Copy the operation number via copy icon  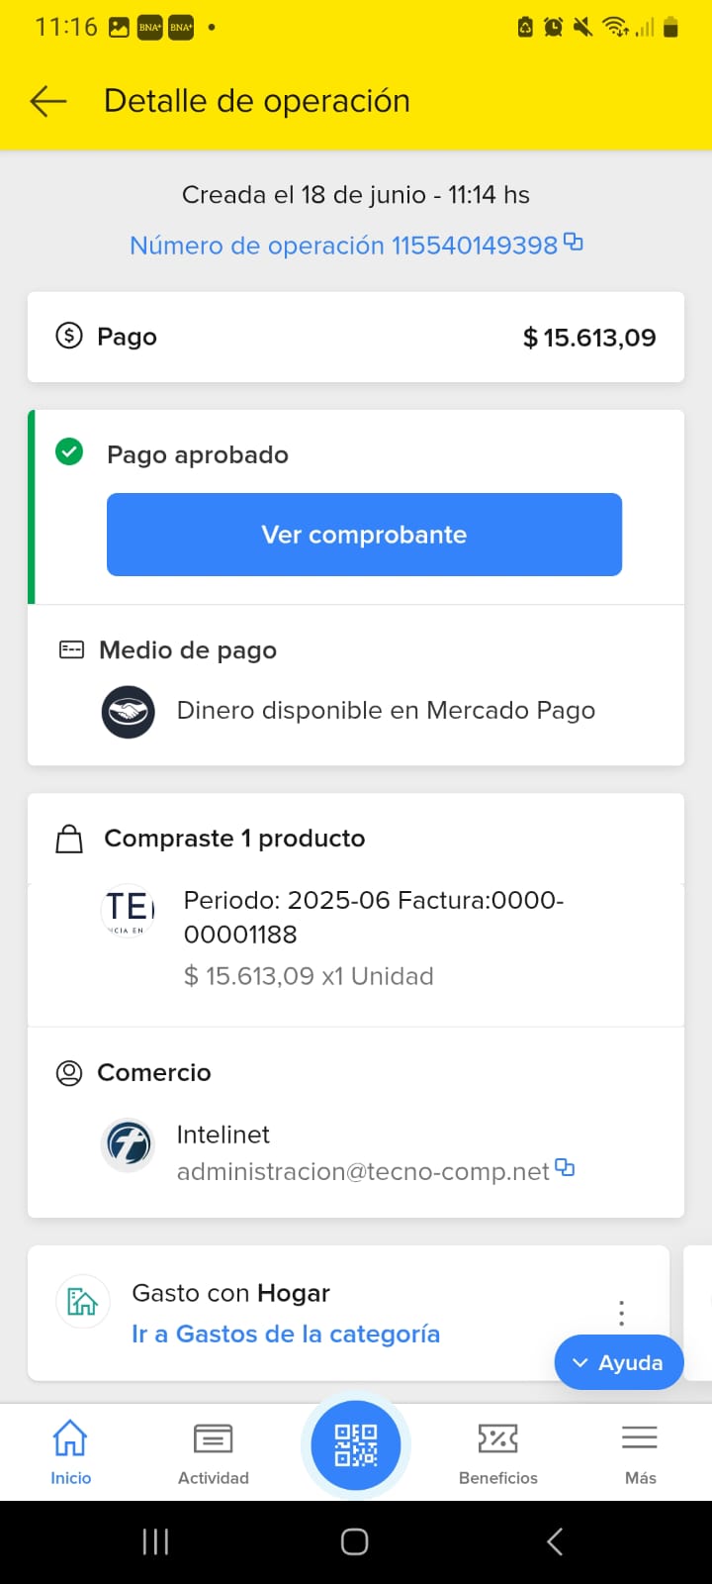point(574,242)
